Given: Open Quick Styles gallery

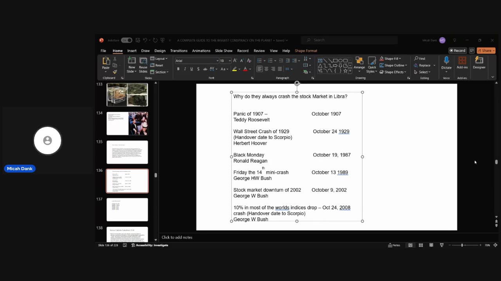Looking at the screenshot, I should [371, 65].
